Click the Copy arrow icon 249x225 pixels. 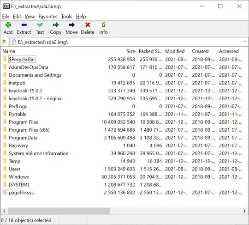(x=56, y=25)
